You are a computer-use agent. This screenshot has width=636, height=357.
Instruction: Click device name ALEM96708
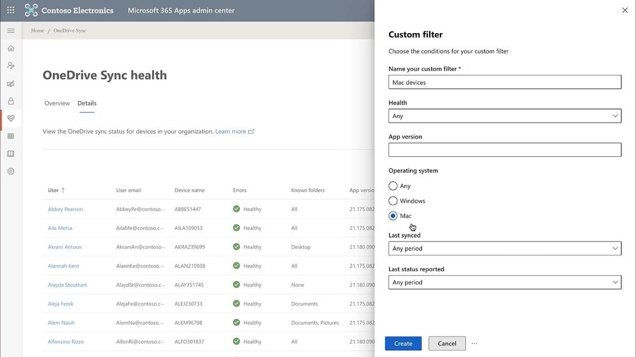coord(188,323)
